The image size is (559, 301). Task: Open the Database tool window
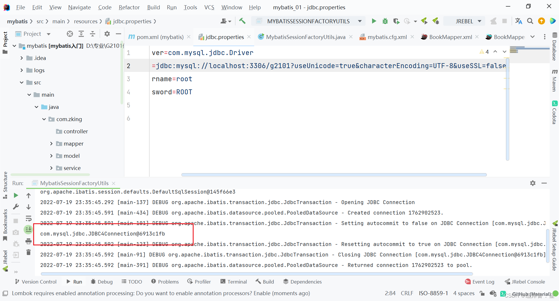click(x=554, y=52)
